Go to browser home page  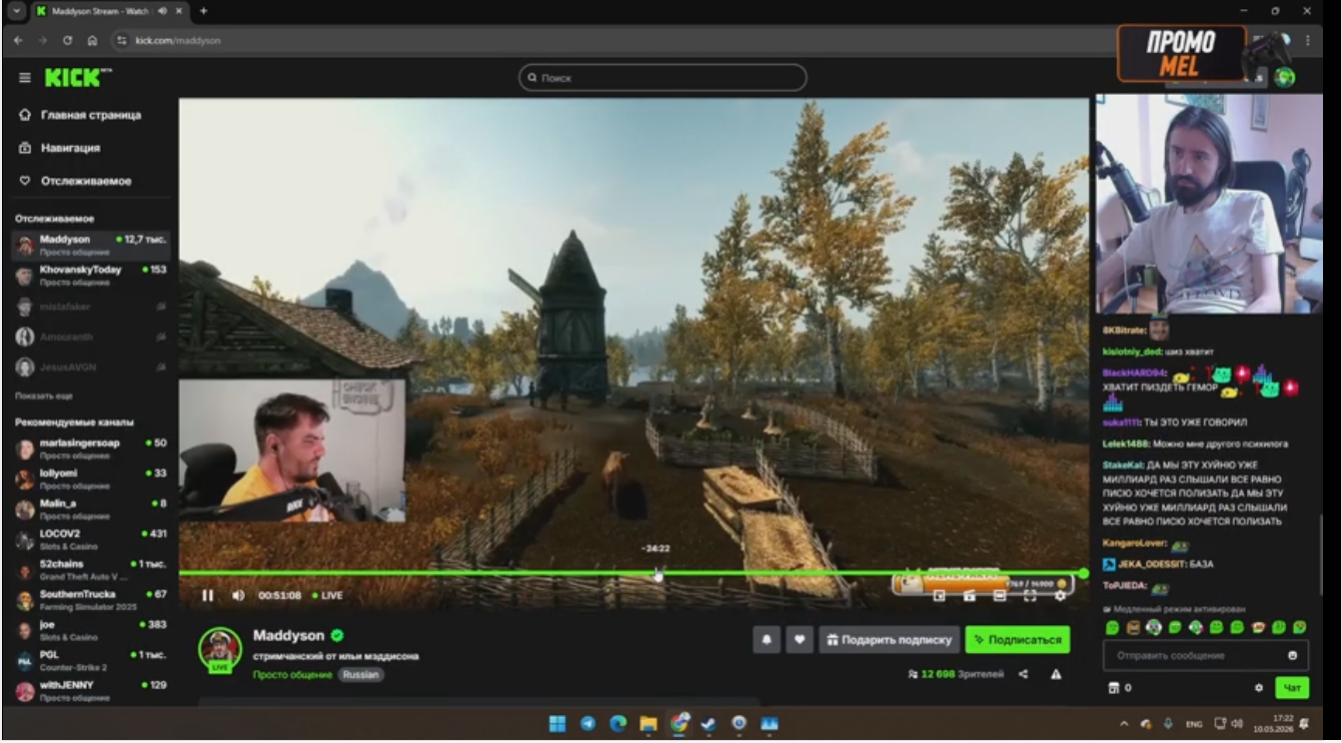tap(92, 40)
